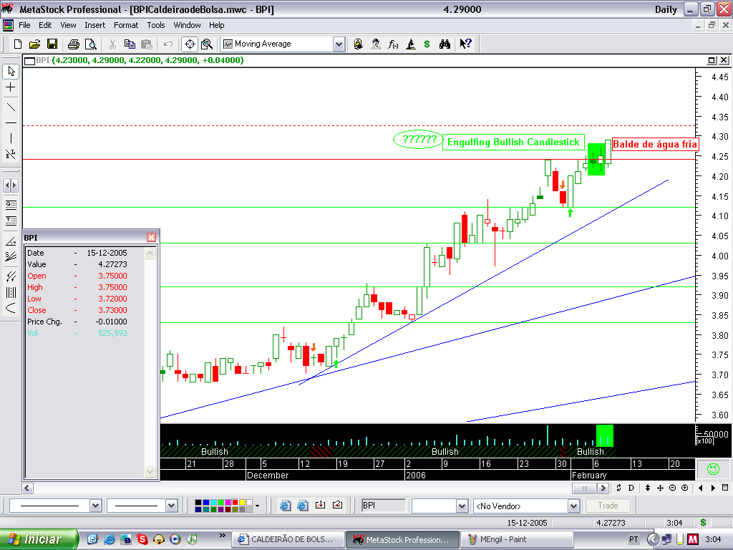Viewport: 733px width, 550px height.
Task: Pick the yellow color swatch
Action: [x=242, y=502]
